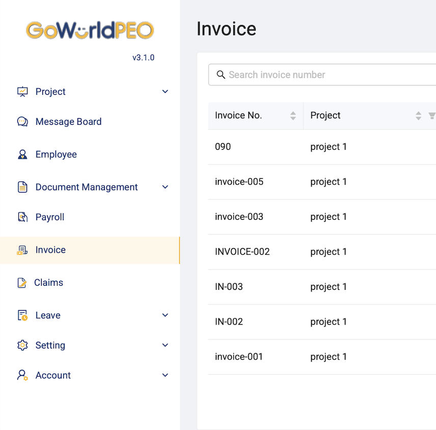Open the Message Board menu item
Viewport: 436px width, 430px height.
(68, 122)
